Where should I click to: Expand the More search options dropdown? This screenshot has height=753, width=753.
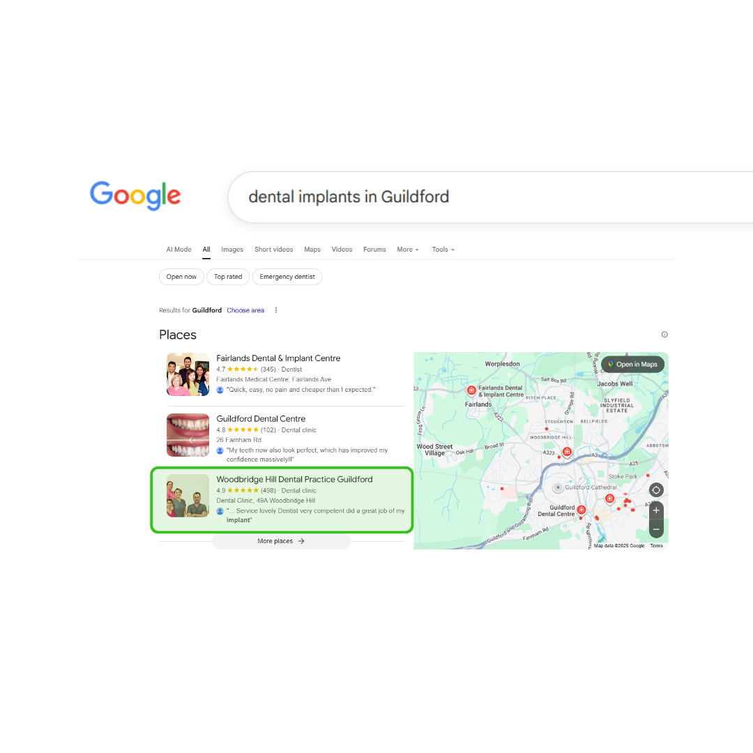(408, 249)
